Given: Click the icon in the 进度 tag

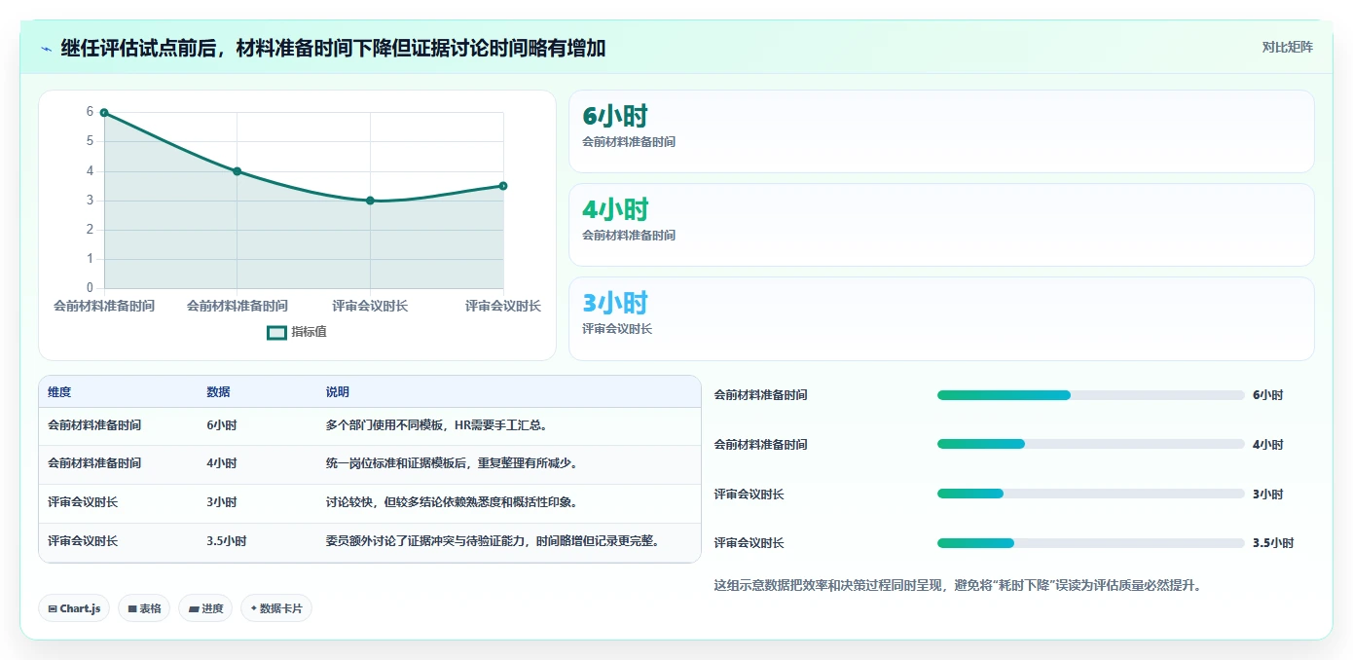Looking at the screenshot, I should point(193,609).
